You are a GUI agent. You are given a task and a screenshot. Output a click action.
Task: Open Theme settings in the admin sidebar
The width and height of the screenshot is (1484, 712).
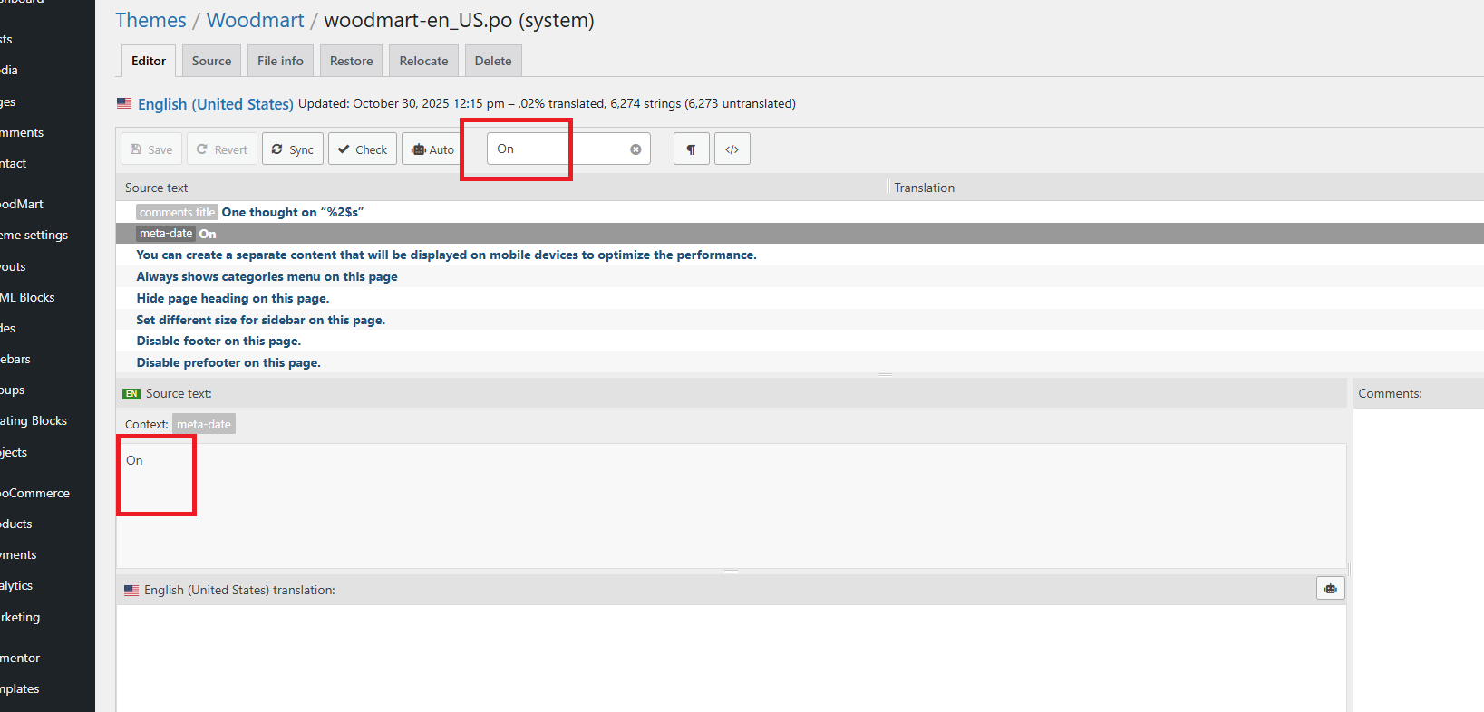(34, 235)
